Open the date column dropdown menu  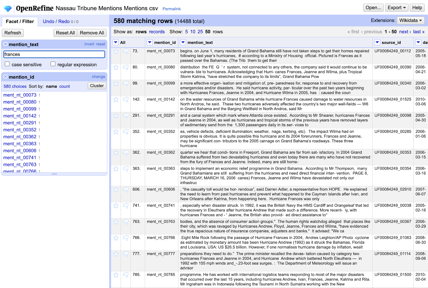(418, 42)
